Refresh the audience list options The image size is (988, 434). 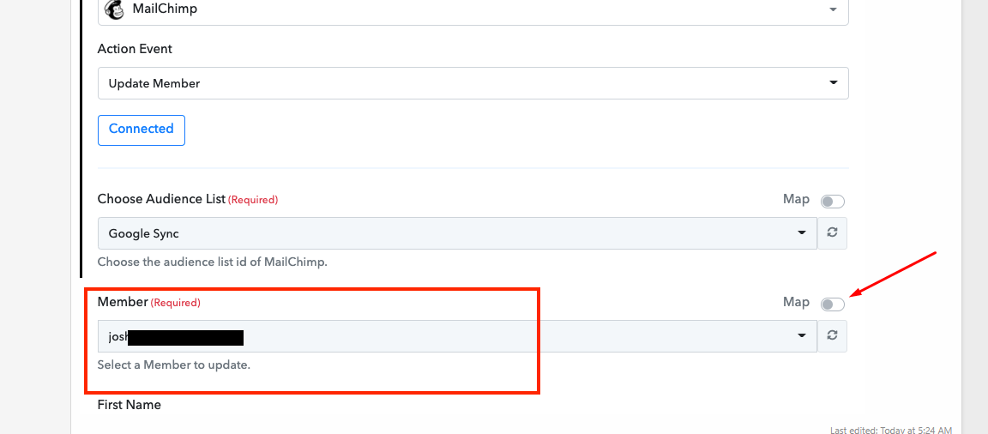[833, 233]
